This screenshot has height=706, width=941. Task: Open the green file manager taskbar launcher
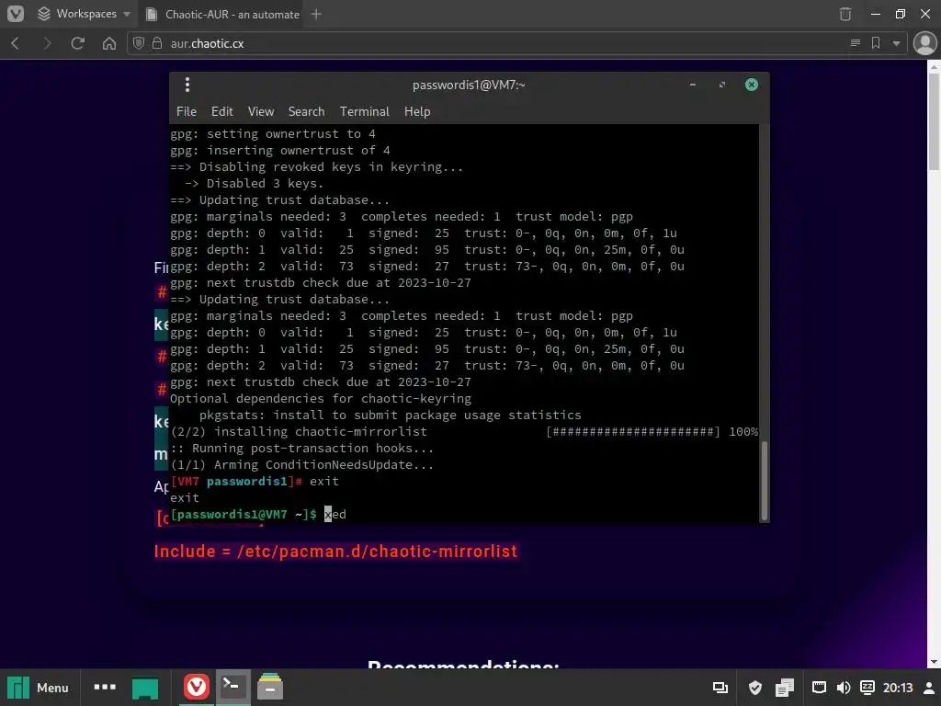click(x=145, y=688)
